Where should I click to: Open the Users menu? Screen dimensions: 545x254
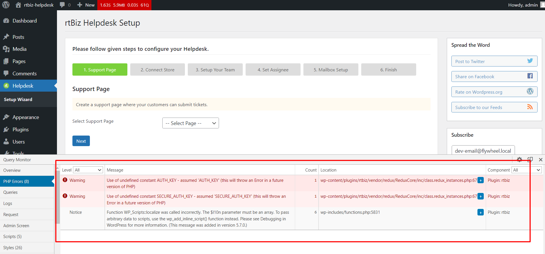pyautogui.click(x=28, y=142)
